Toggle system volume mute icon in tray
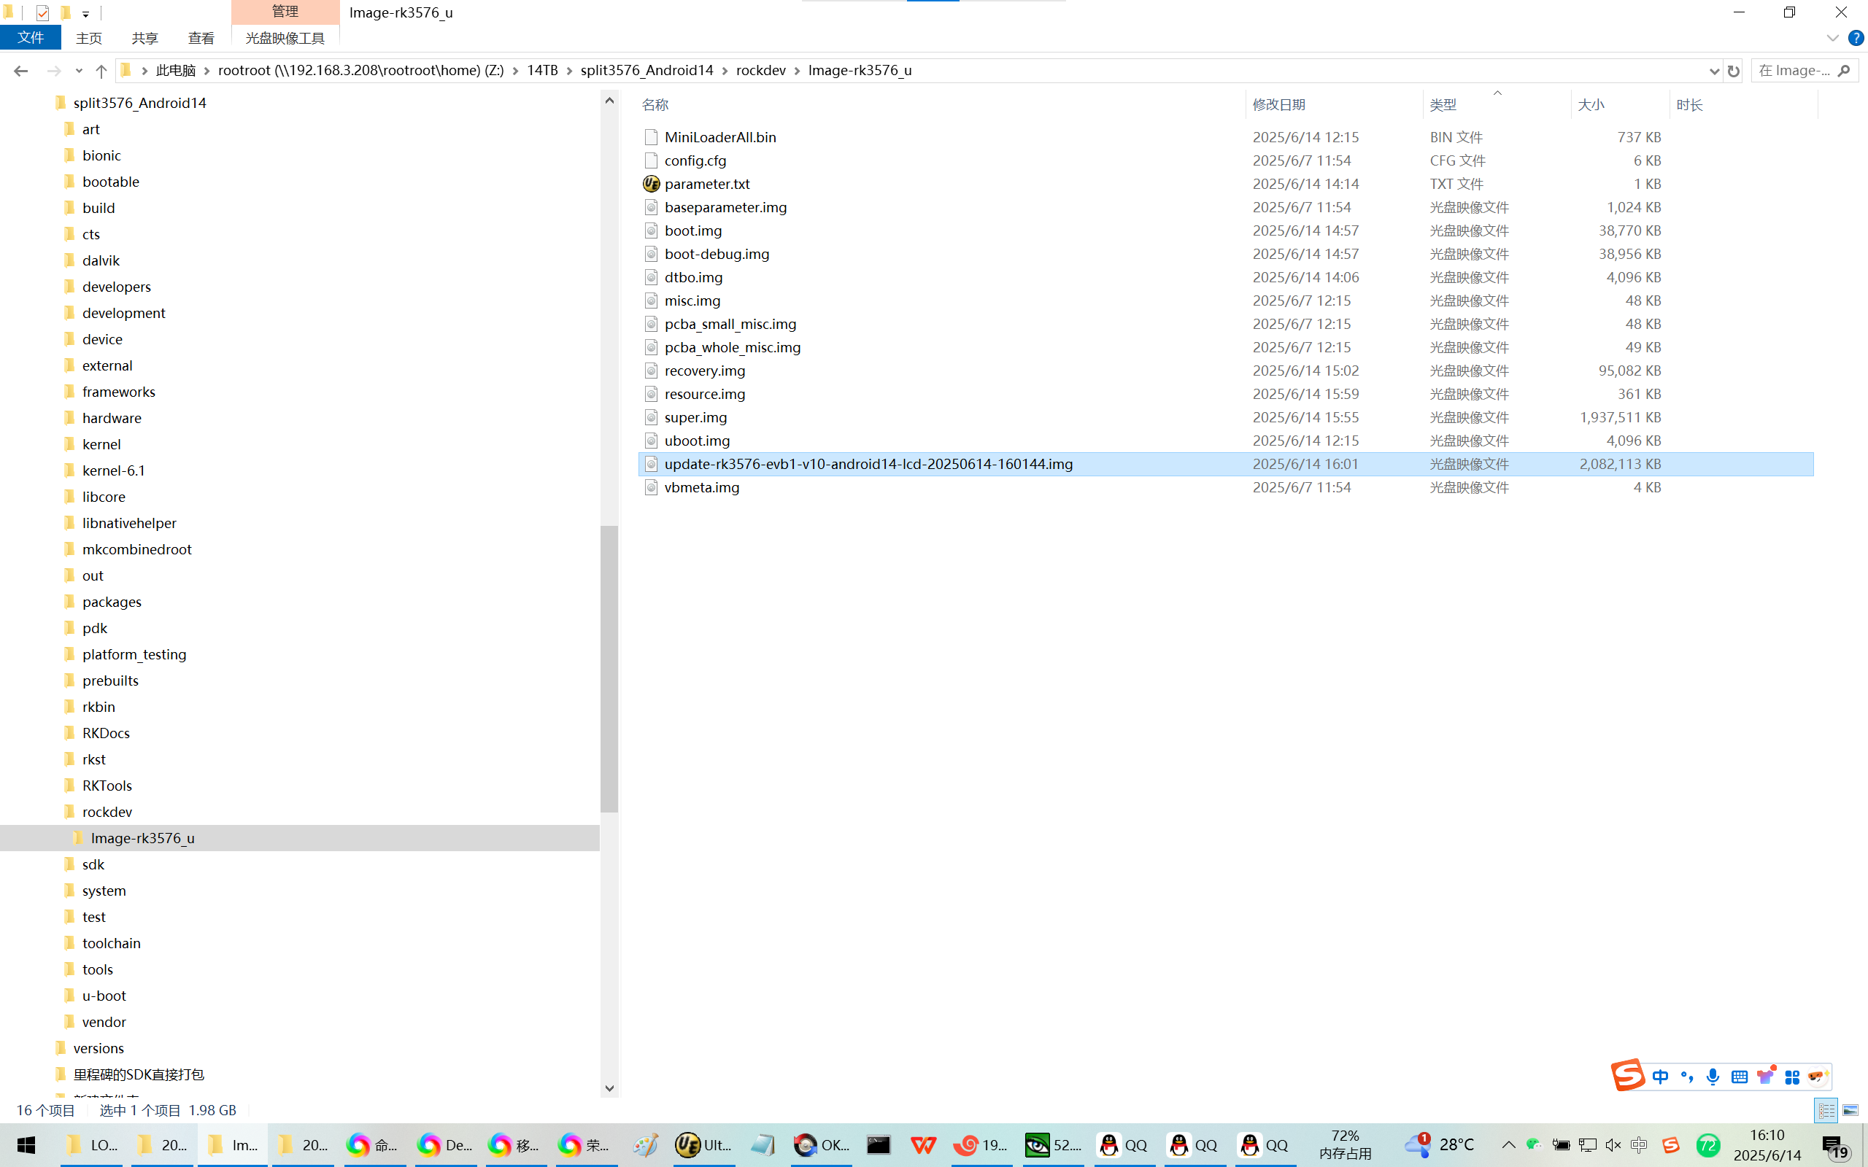Viewport: 1868px width, 1167px height. 1613,1144
